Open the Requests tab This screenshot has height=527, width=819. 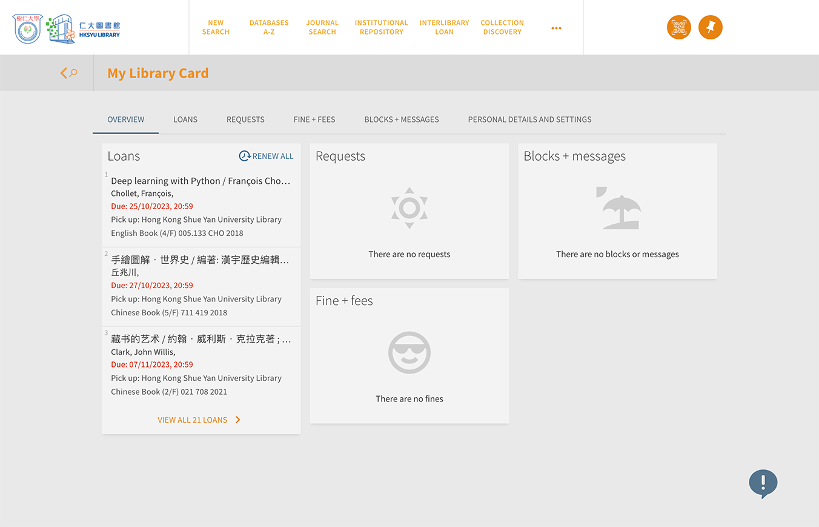click(x=245, y=119)
